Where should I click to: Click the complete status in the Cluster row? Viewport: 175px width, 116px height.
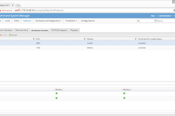[x=142, y=43]
